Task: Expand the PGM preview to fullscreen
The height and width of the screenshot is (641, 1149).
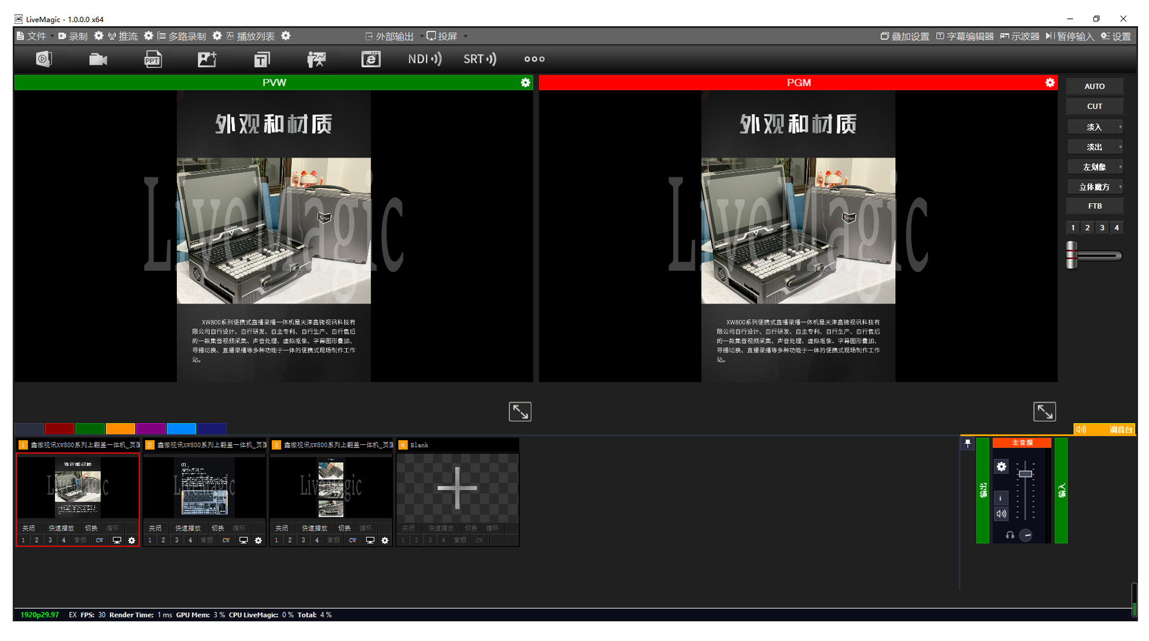Action: tap(1044, 412)
